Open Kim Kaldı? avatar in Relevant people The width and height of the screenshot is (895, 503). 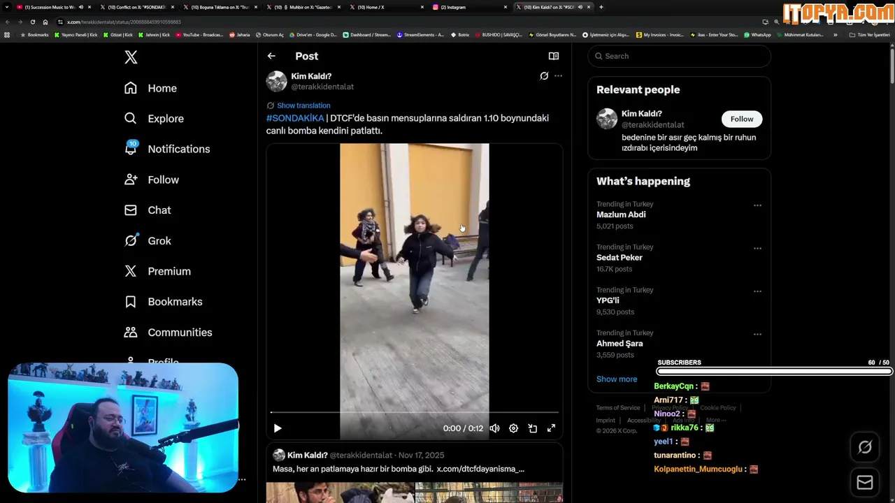607,119
